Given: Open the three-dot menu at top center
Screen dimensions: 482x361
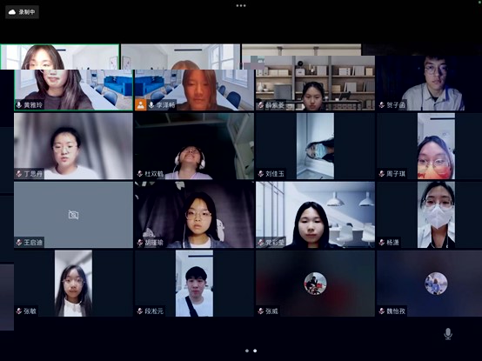Looking at the screenshot, I should tap(241, 5).
